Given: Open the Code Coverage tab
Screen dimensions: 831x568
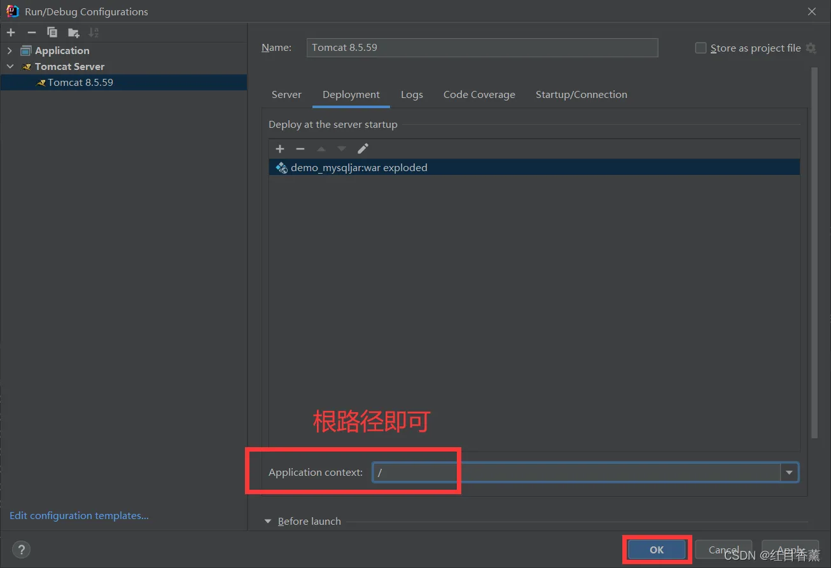Looking at the screenshot, I should pos(479,95).
